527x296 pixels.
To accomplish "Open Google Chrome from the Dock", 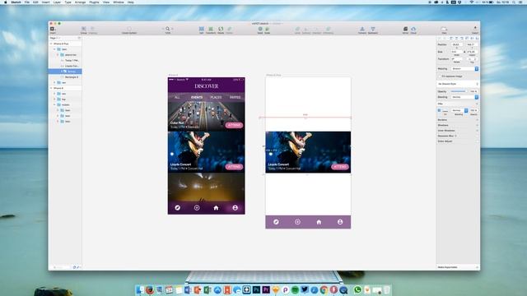I will coord(324,289).
